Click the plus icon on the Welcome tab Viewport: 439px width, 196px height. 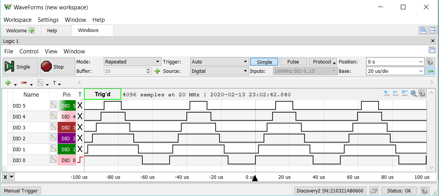coord(32,30)
